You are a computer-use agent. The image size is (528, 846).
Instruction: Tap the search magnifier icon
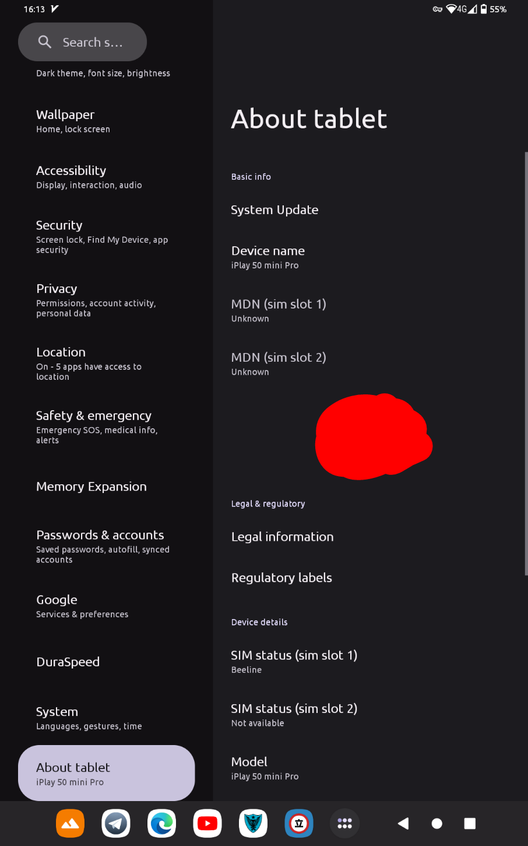coord(45,41)
